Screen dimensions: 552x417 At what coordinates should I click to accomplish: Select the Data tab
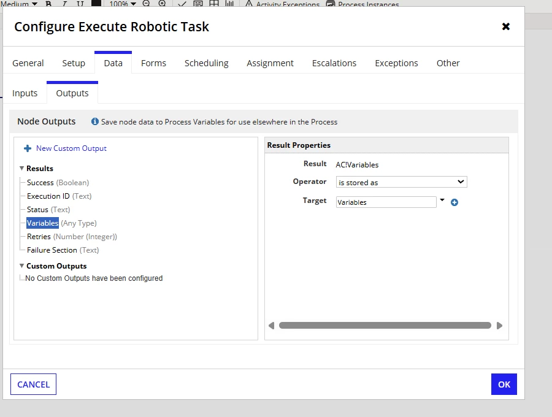[x=113, y=63]
